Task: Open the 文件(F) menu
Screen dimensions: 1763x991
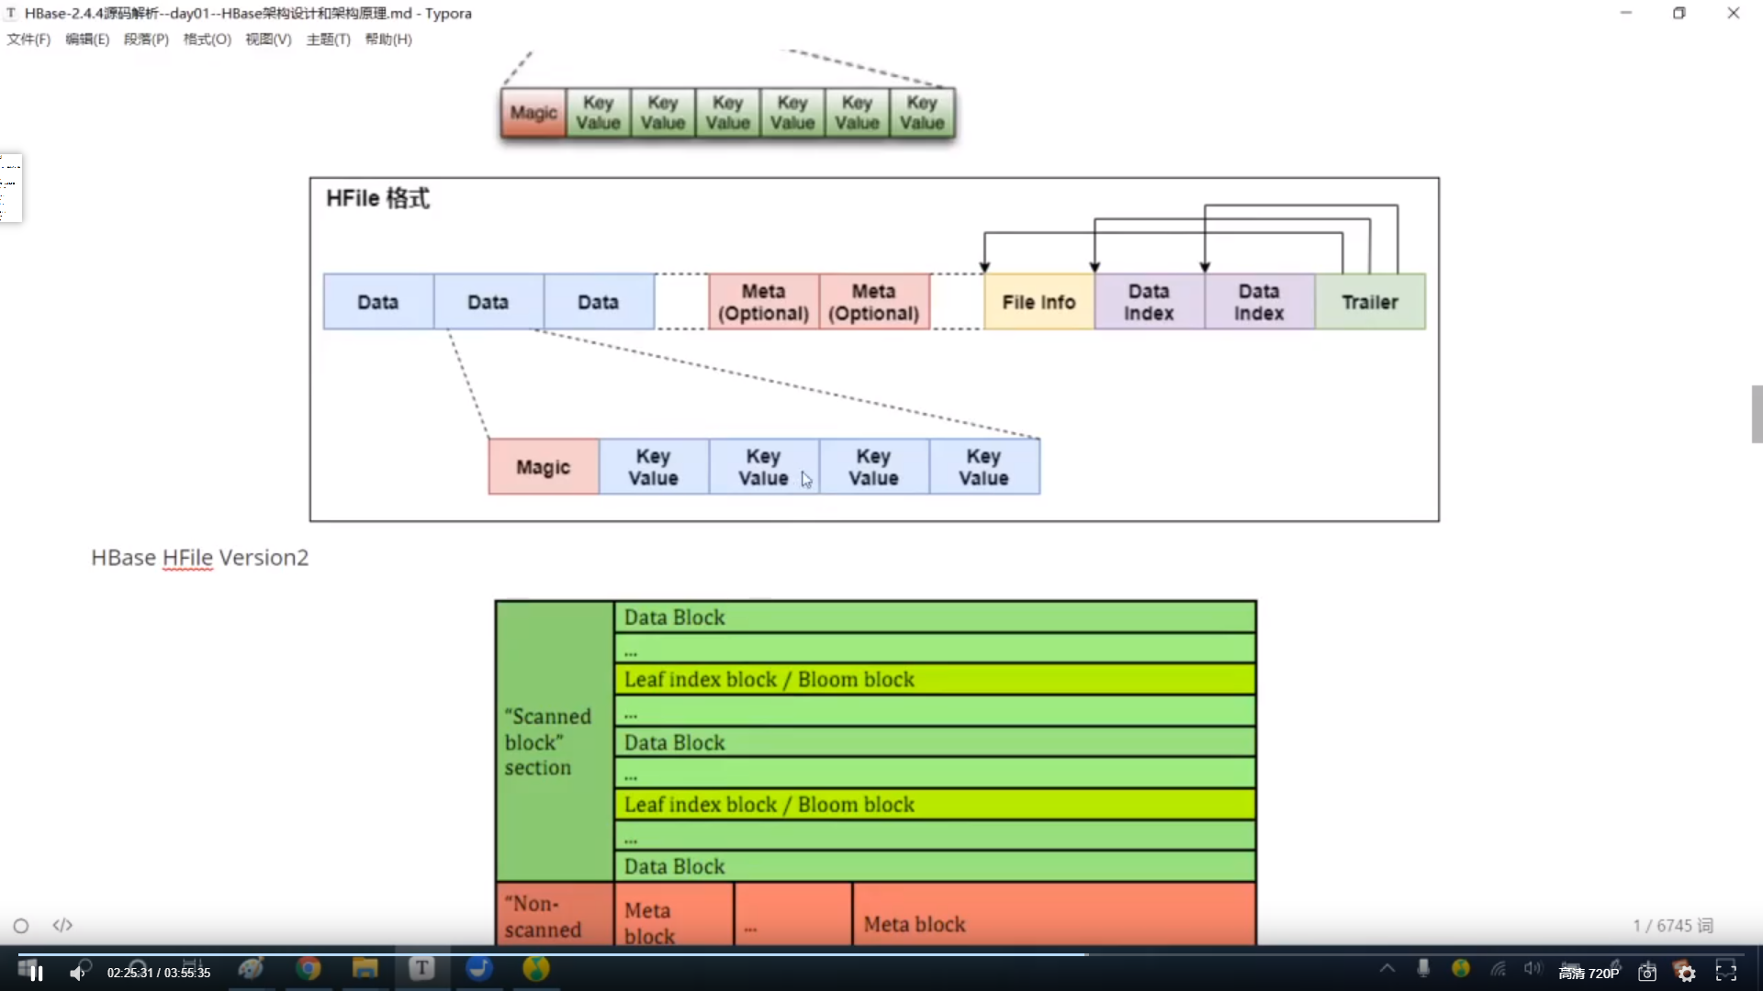Action: click(28, 39)
